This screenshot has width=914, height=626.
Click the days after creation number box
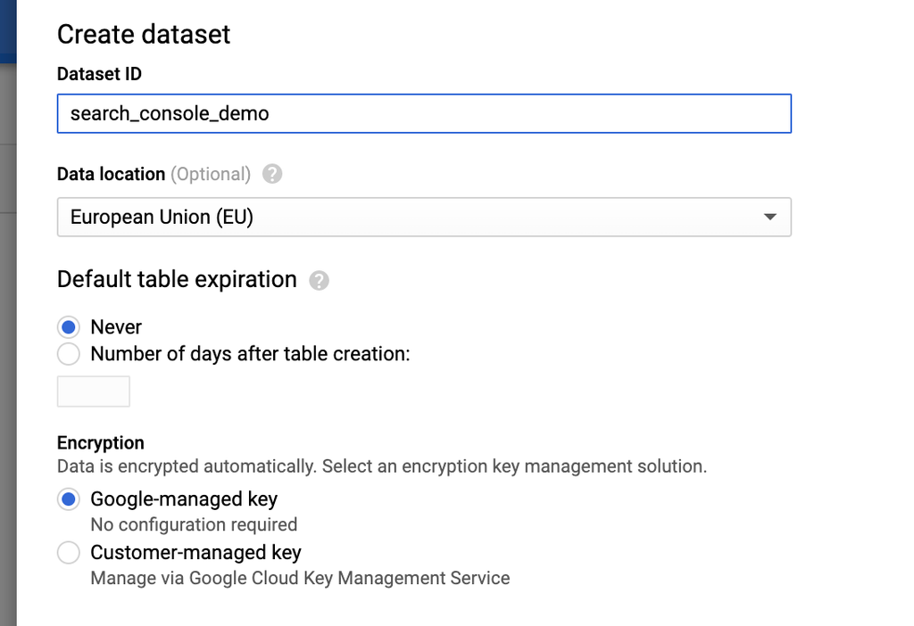tap(93, 391)
